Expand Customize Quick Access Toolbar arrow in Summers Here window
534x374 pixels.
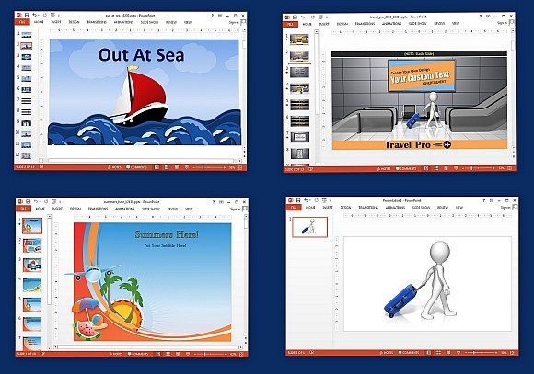[60, 201]
